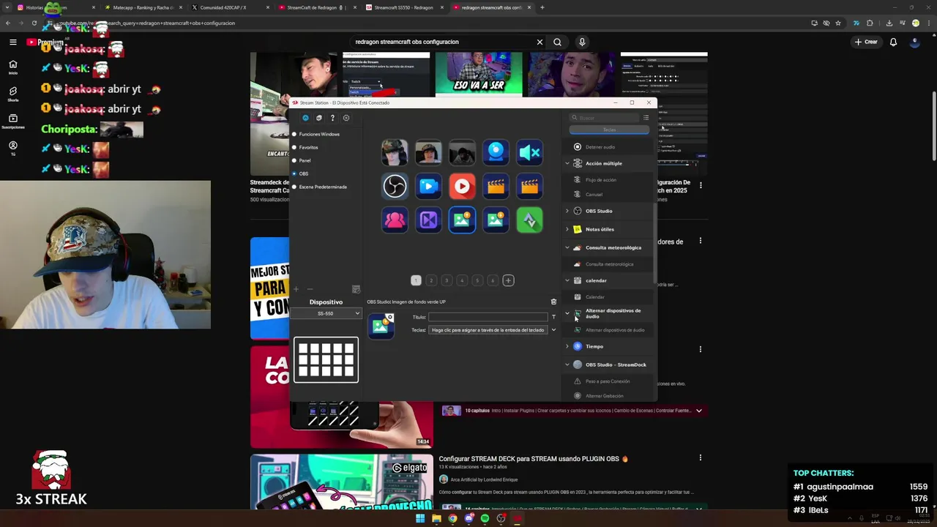Click the second face photo key
This screenshot has width=937, height=527.
coord(428,152)
